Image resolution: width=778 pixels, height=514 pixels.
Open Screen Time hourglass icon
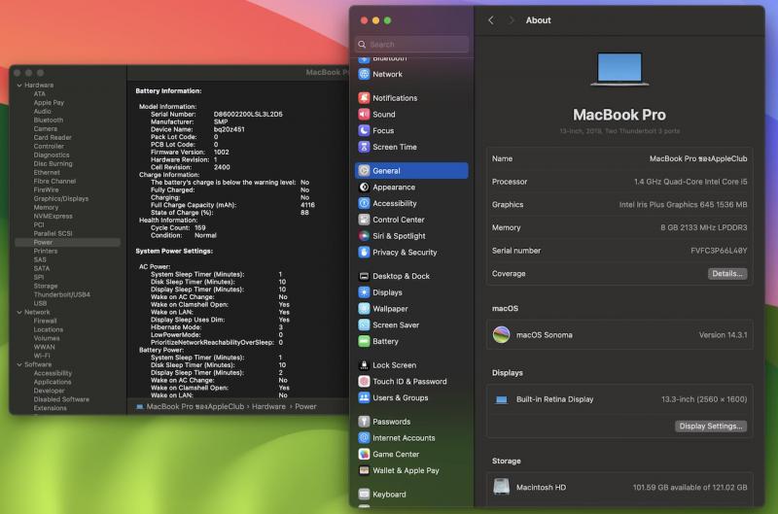(364, 147)
